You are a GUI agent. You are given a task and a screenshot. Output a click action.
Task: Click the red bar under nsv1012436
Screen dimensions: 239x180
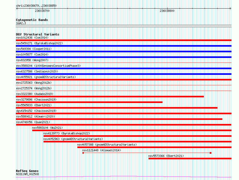click(x=124, y=40)
